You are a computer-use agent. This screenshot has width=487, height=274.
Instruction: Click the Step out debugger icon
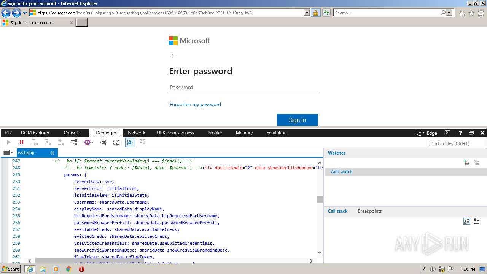pos(60,142)
